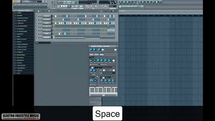Mute the Sold saw channel with its LED
This screenshot has width=215, height=121.
(37, 37)
